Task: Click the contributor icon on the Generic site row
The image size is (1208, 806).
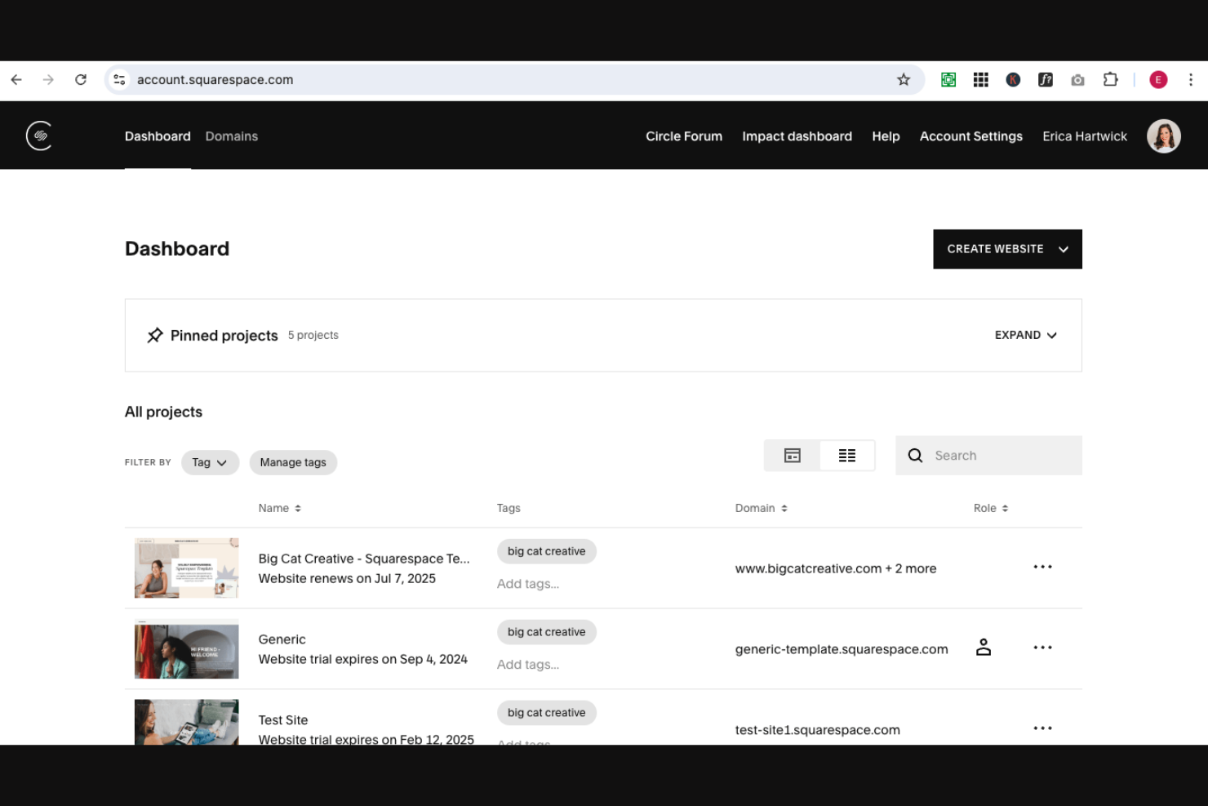Action: (983, 647)
